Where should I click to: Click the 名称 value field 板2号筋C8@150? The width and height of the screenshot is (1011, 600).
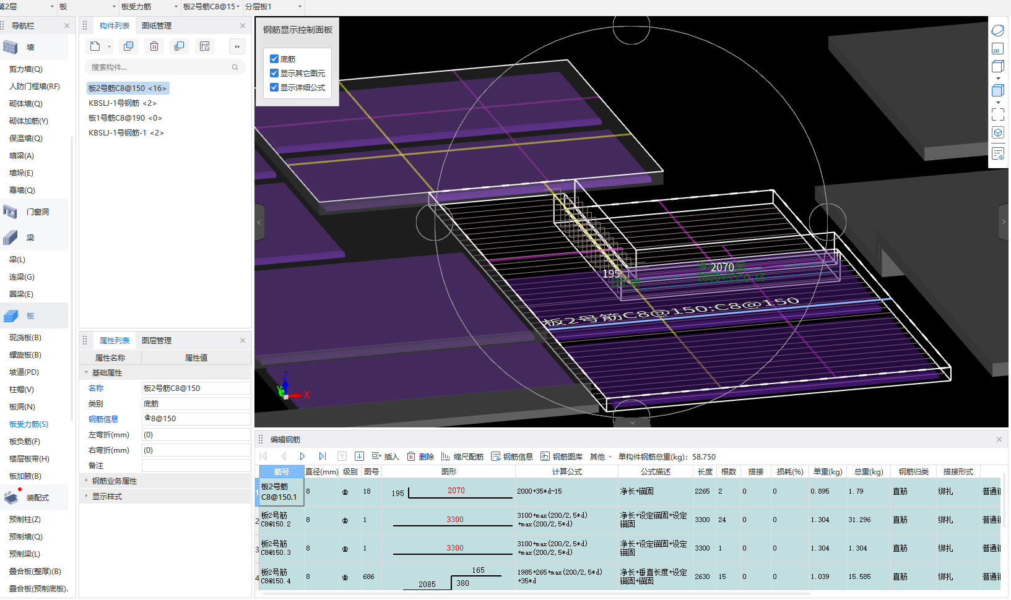click(x=196, y=388)
